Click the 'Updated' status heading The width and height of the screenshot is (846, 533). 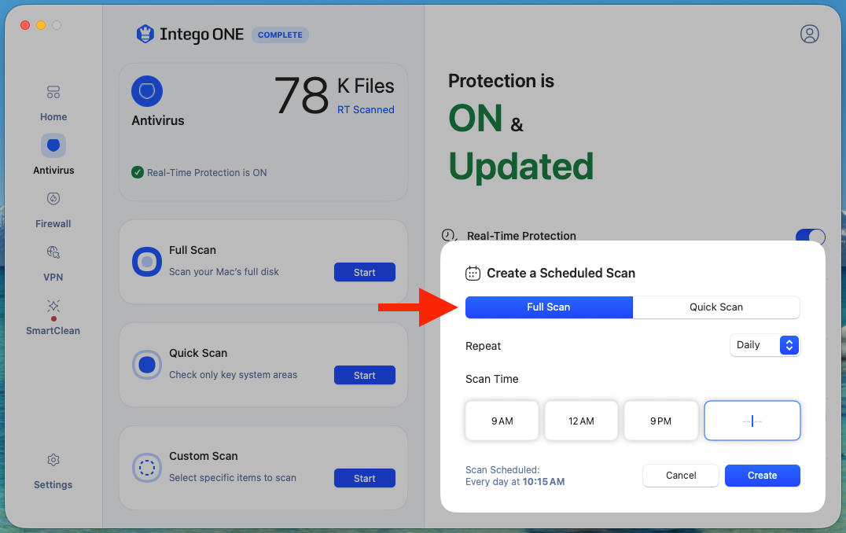tap(521, 167)
